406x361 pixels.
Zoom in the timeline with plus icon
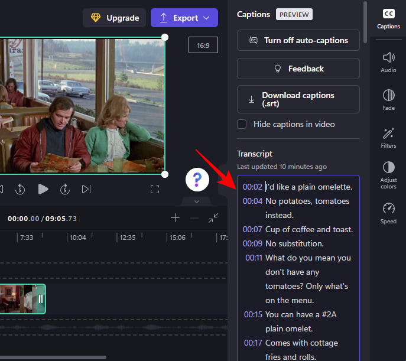point(175,218)
